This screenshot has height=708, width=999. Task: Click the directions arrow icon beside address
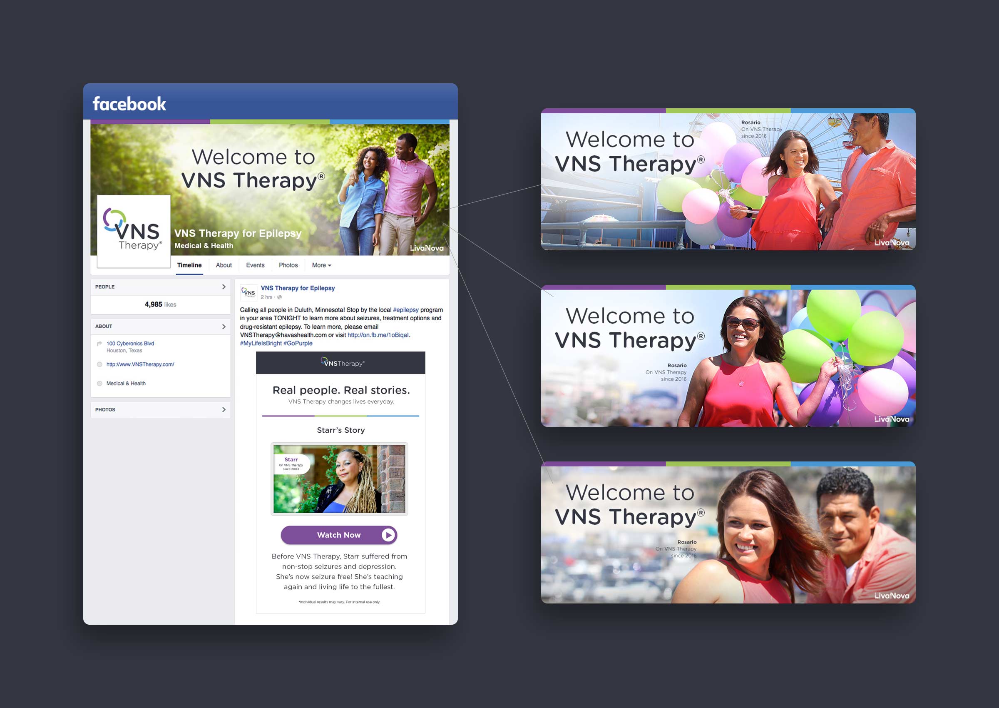tap(99, 344)
